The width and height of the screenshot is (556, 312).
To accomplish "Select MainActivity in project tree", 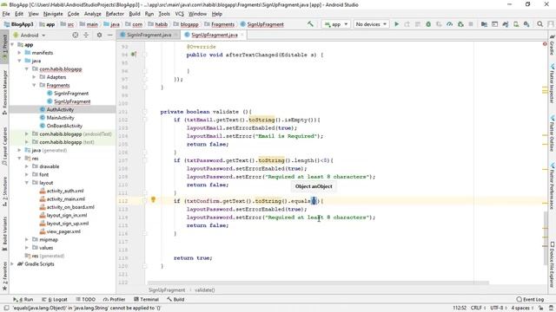I will click(x=60, y=118).
